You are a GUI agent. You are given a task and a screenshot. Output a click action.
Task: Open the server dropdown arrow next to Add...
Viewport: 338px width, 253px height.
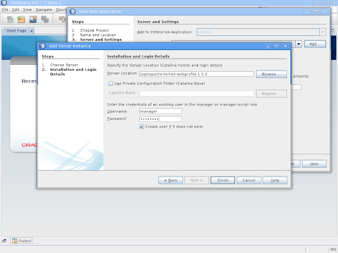pyautogui.click(x=298, y=44)
